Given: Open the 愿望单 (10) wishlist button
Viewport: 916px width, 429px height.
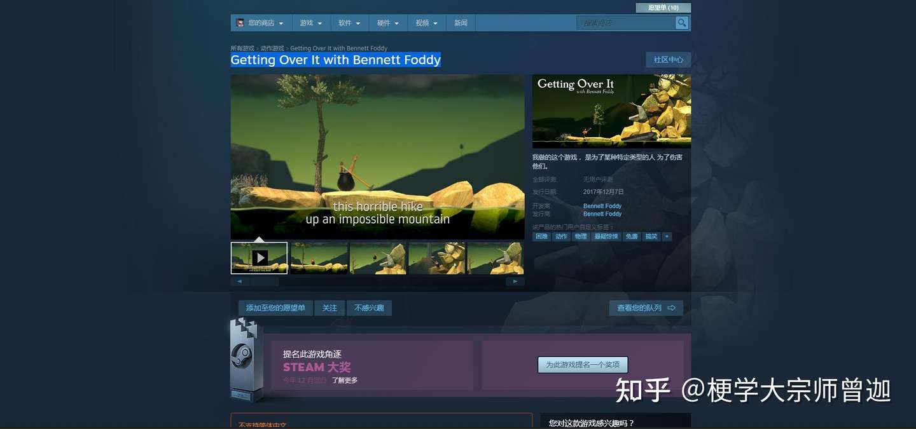Looking at the screenshot, I should point(663,8).
